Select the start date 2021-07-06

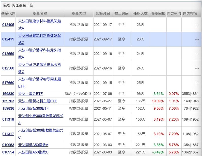[x=103, y=94]
